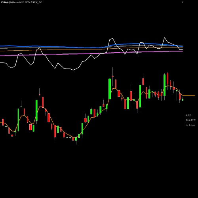Click the flat orange moving-average extension at right

coord(189,95)
